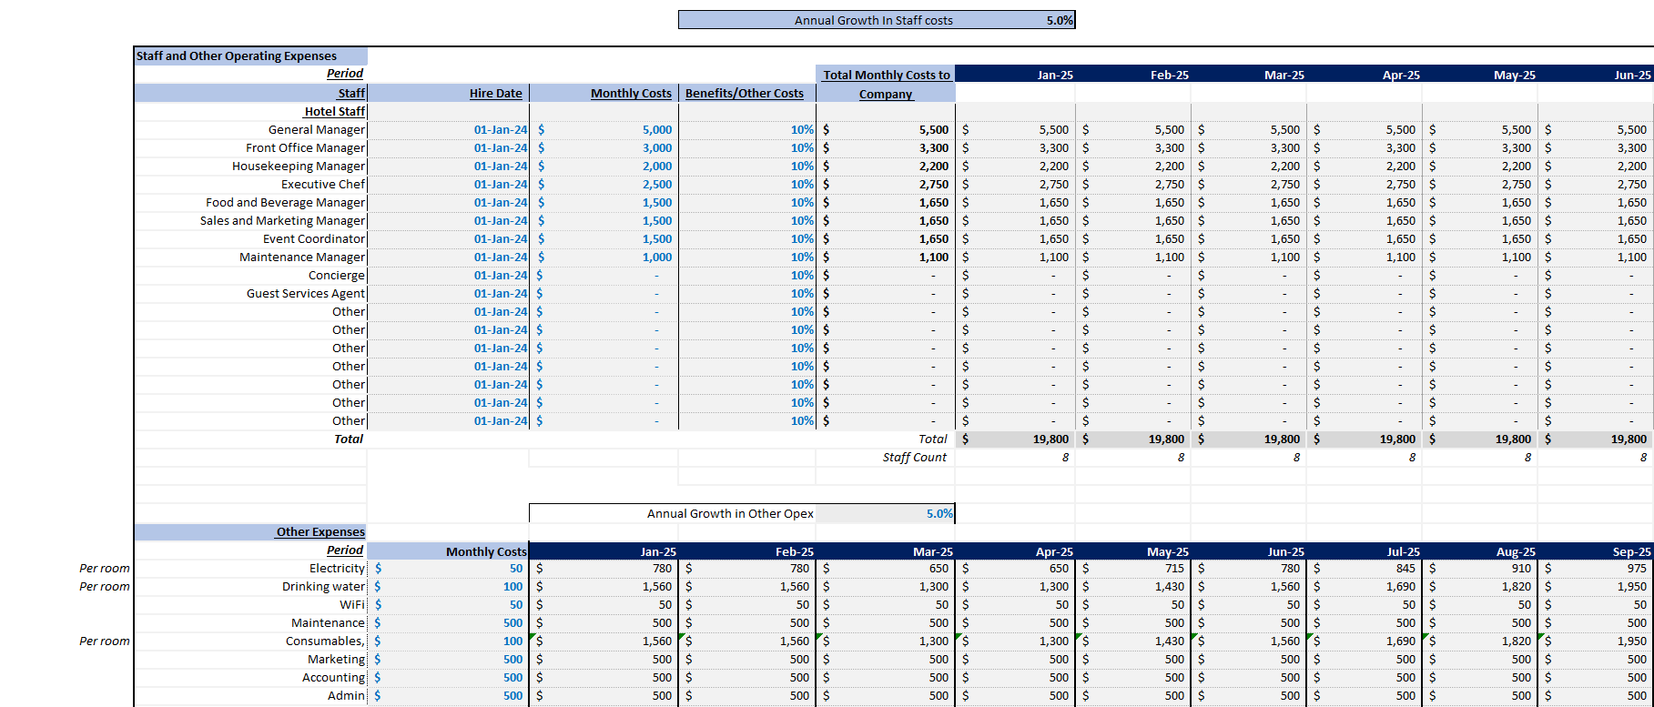Select the Benefits/Other Costs column header
The height and width of the screenshot is (707, 1654).
pyautogui.click(x=744, y=94)
